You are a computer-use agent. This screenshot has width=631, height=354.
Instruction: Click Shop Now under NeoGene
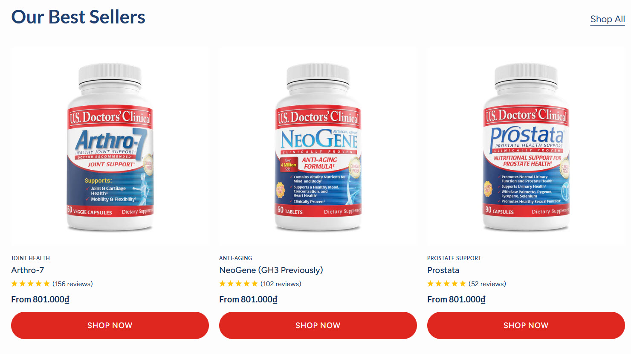coord(318,325)
